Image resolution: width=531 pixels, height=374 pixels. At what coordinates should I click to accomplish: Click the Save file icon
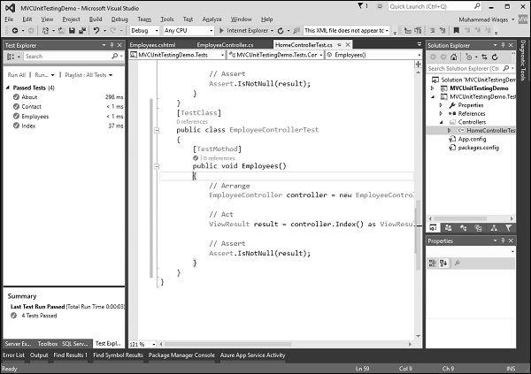[x=72, y=30]
